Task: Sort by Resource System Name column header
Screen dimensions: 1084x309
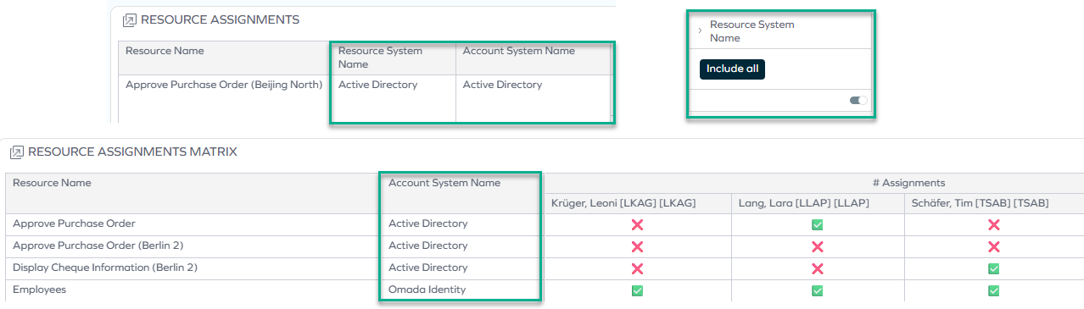Action: [x=380, y=58]
